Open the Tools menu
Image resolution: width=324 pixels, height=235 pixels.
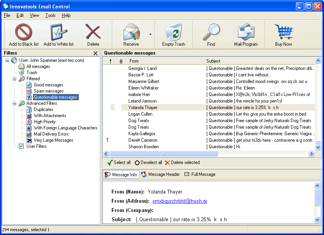50,15
